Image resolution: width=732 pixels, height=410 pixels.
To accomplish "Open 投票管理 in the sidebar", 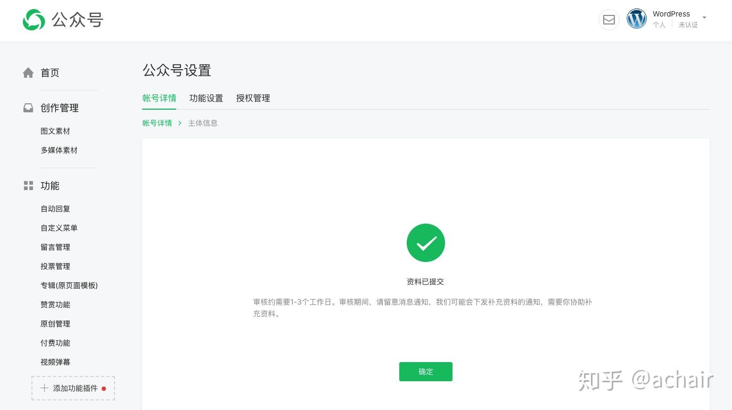I will pos(55,266).
